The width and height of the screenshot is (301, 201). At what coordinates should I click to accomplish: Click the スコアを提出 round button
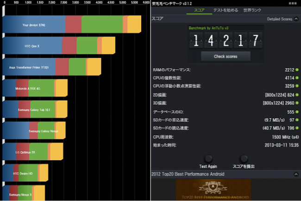[244, 158]
